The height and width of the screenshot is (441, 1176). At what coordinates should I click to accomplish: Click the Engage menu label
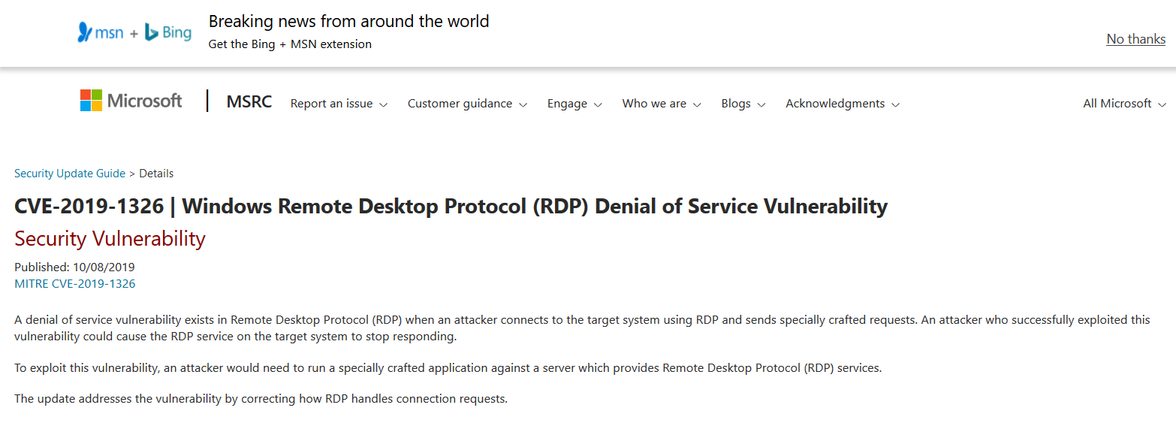[567, 104]
